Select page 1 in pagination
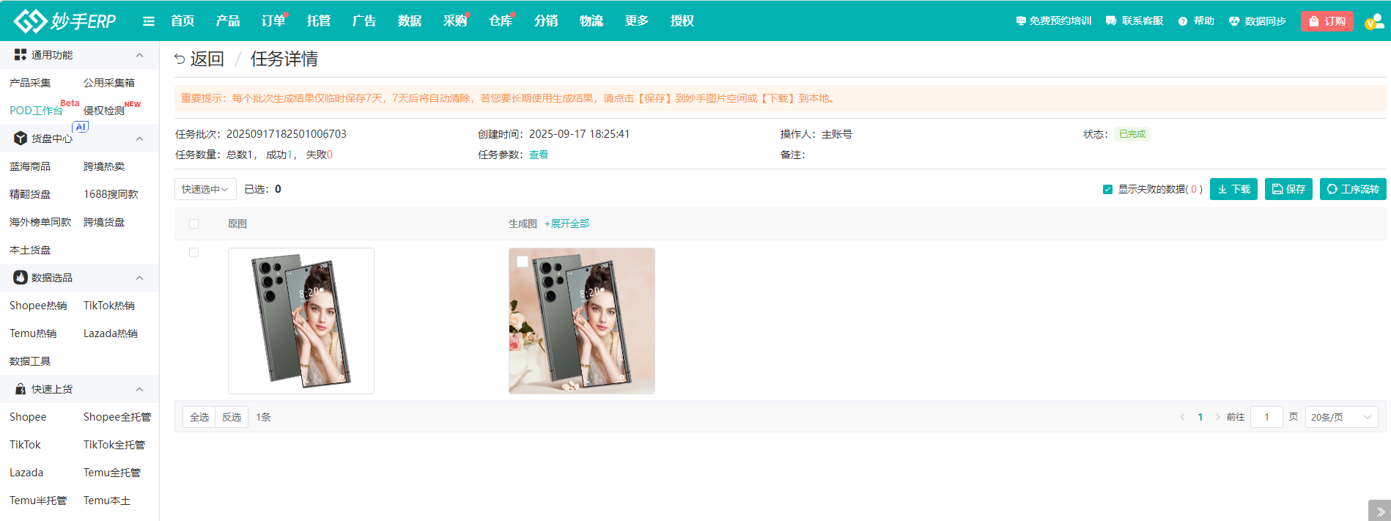The width and height of the screenshot is (1391, 521). coord(1200,417)
